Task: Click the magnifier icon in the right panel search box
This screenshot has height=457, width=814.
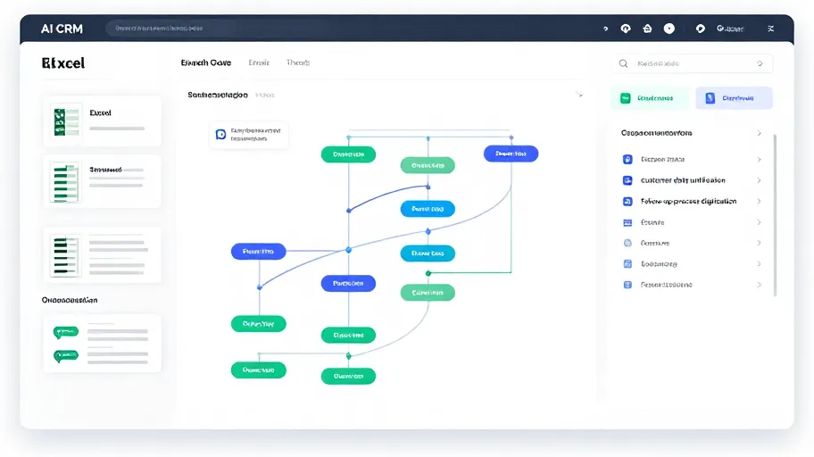Action: pyautogui.click(x=623, y=63)
